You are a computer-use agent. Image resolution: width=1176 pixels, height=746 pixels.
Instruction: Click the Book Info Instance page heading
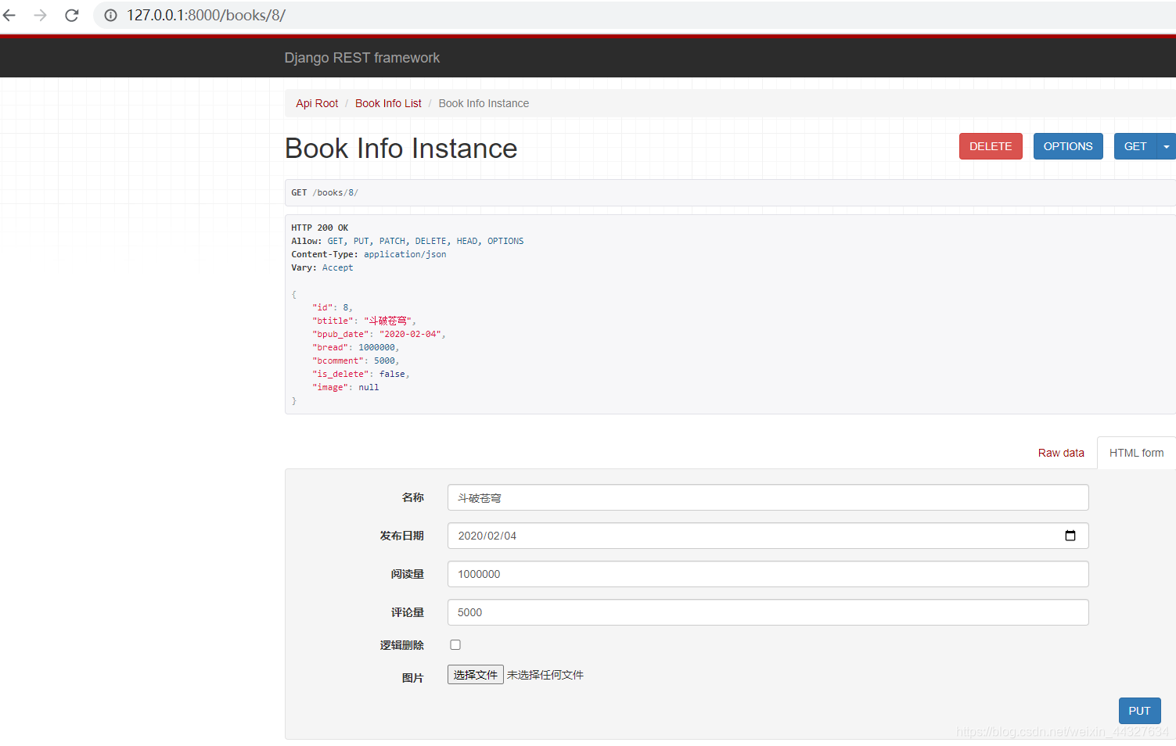tap(401, 149)
